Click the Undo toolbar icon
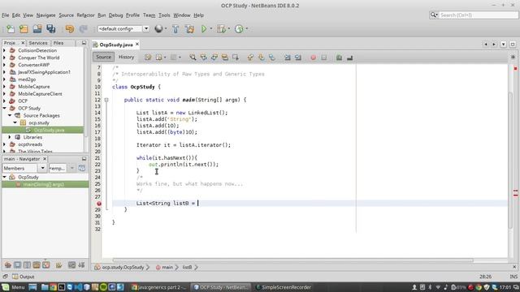This screenshot has height=292, width=520. pos(70,29)
